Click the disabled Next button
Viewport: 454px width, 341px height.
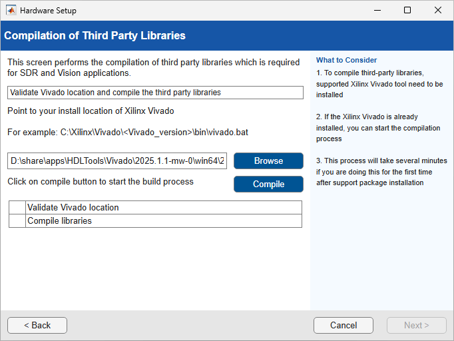click(x=416, y=325)
